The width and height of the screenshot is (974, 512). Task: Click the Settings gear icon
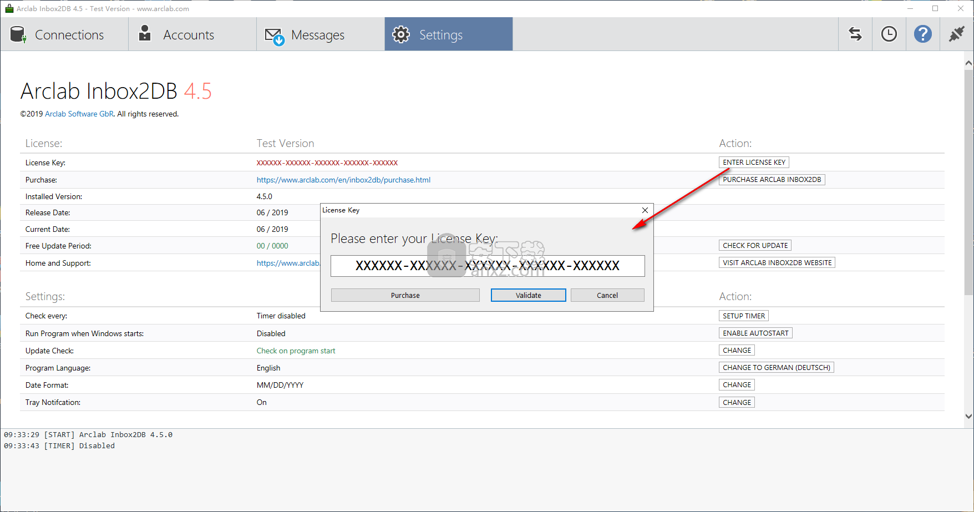(x=401, y=34)
